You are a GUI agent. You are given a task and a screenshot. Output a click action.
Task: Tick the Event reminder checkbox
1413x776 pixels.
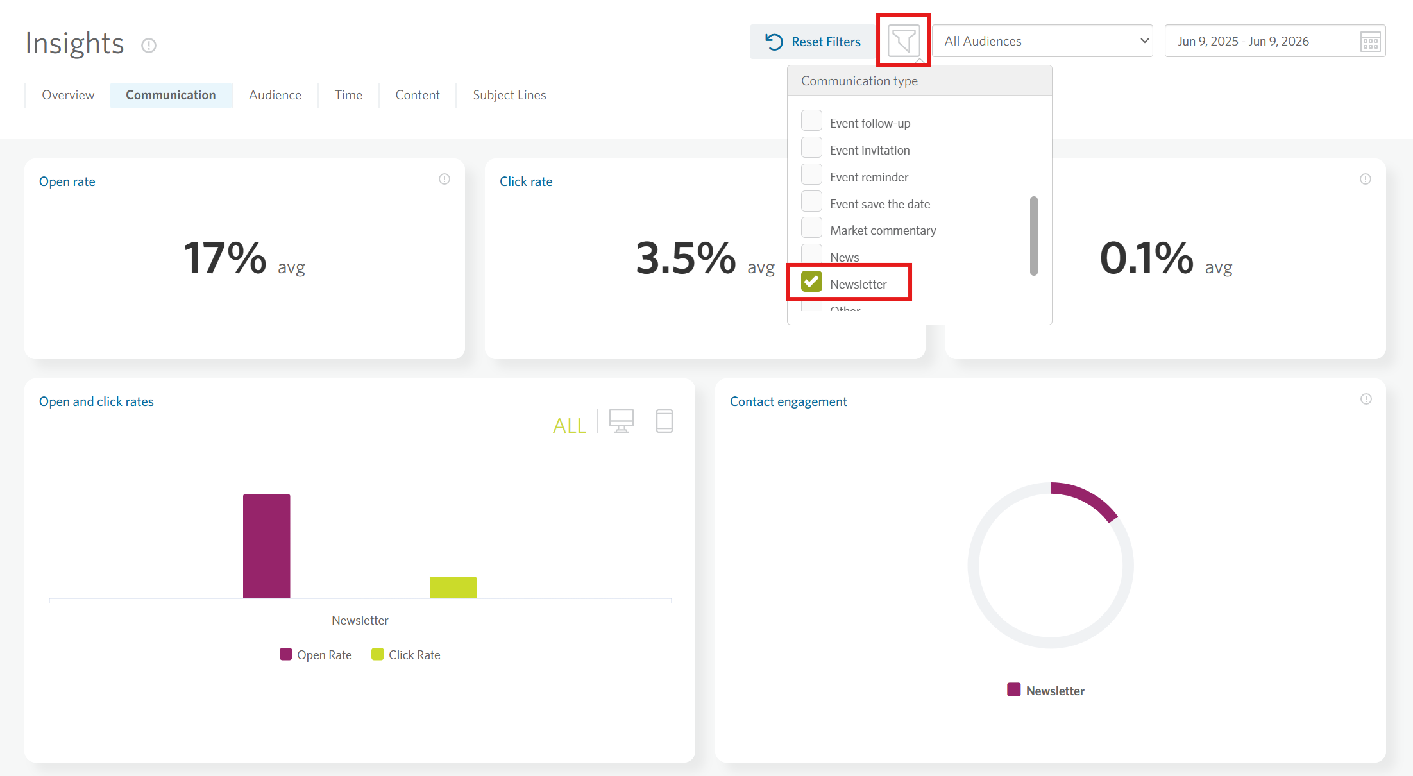811,174
